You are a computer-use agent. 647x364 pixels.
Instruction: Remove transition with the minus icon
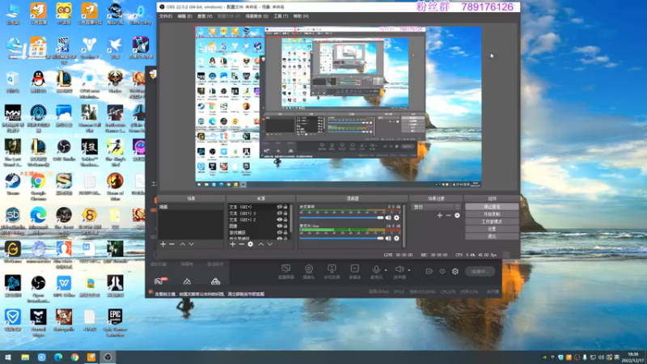click(x=448, y=215)
